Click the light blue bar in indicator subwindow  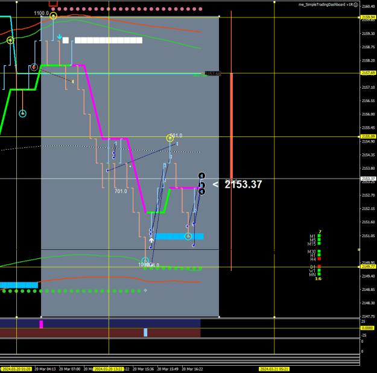pos(145,333)
